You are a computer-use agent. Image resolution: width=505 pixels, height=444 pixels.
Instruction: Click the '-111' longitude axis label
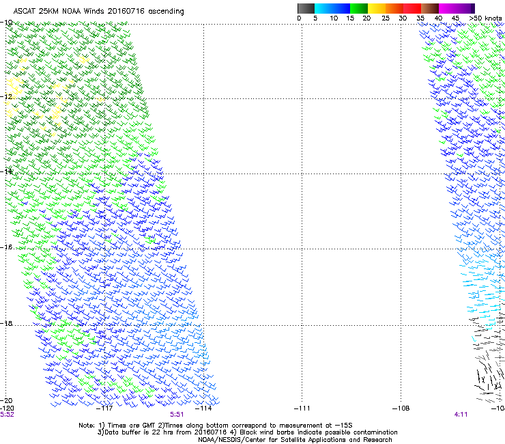point(302,408)
